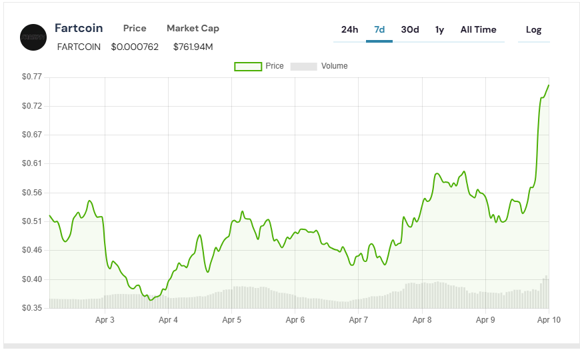
Task: Click the price line peak at Apr 10
Action: 549,85
